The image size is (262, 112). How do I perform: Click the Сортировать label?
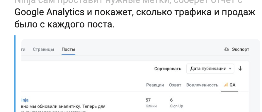pos(168,69)
